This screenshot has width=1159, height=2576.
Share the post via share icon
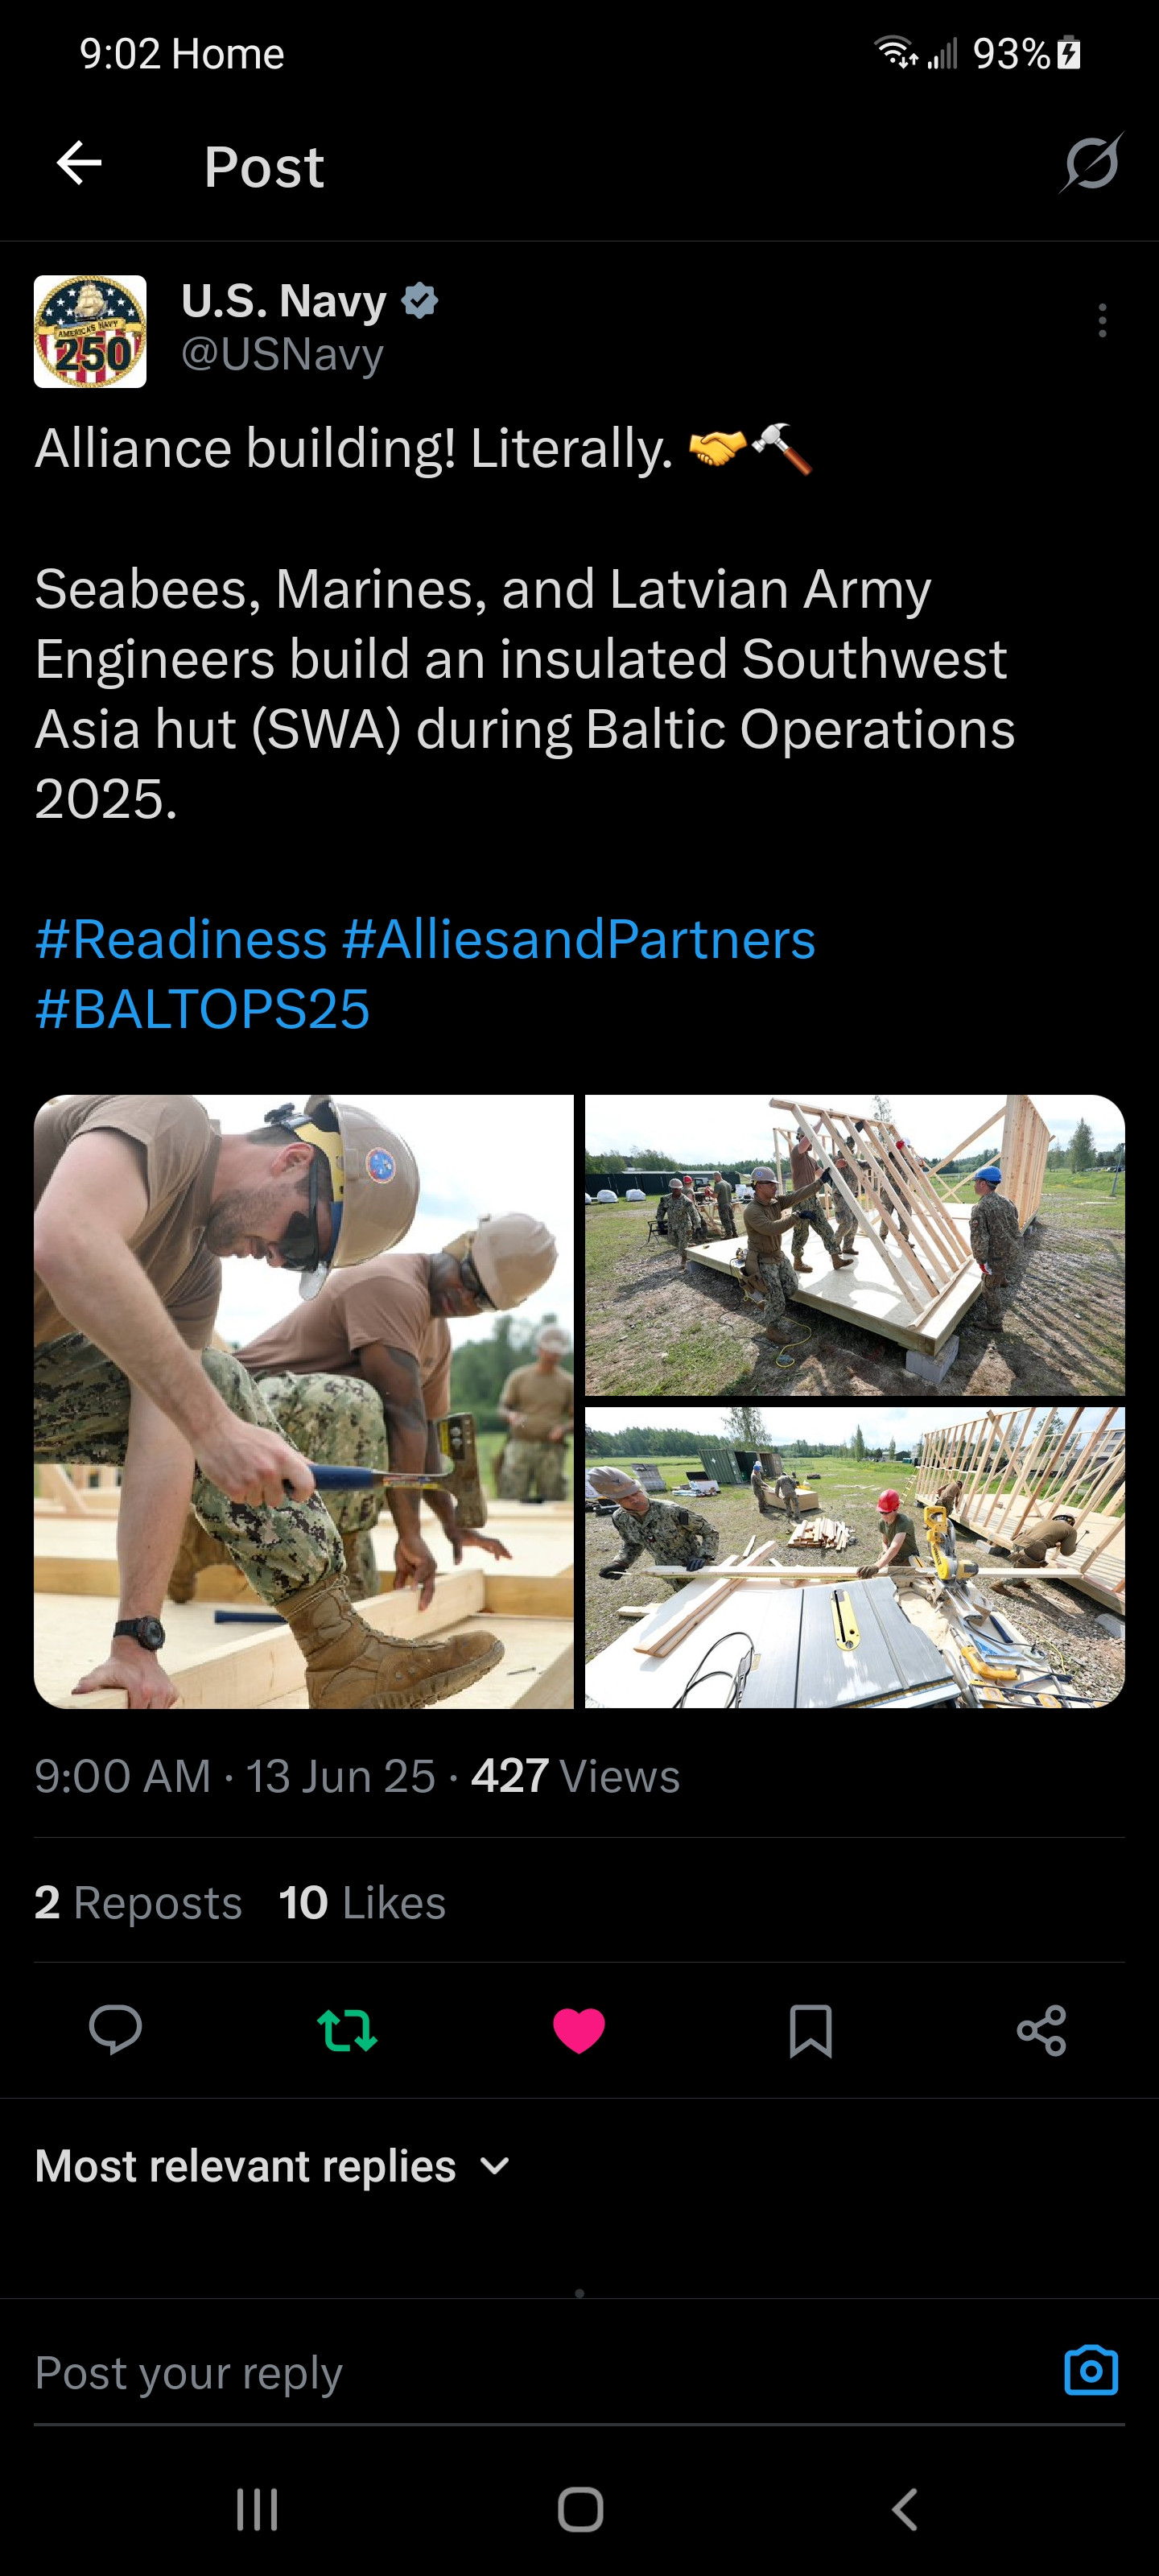1041,2030
